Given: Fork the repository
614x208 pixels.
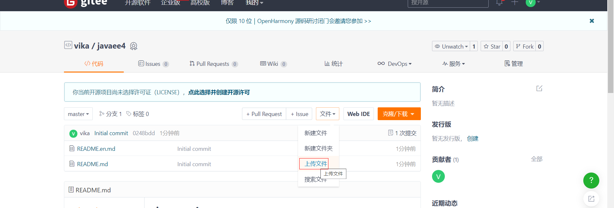Looking at the screenshot, I should click(x=524, y=46).
